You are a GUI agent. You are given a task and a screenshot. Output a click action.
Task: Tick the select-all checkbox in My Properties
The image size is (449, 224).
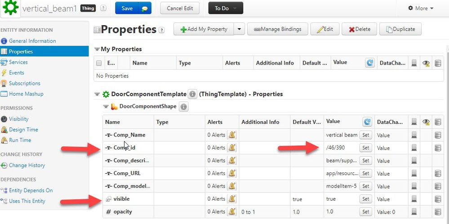[x=99, y=63]
